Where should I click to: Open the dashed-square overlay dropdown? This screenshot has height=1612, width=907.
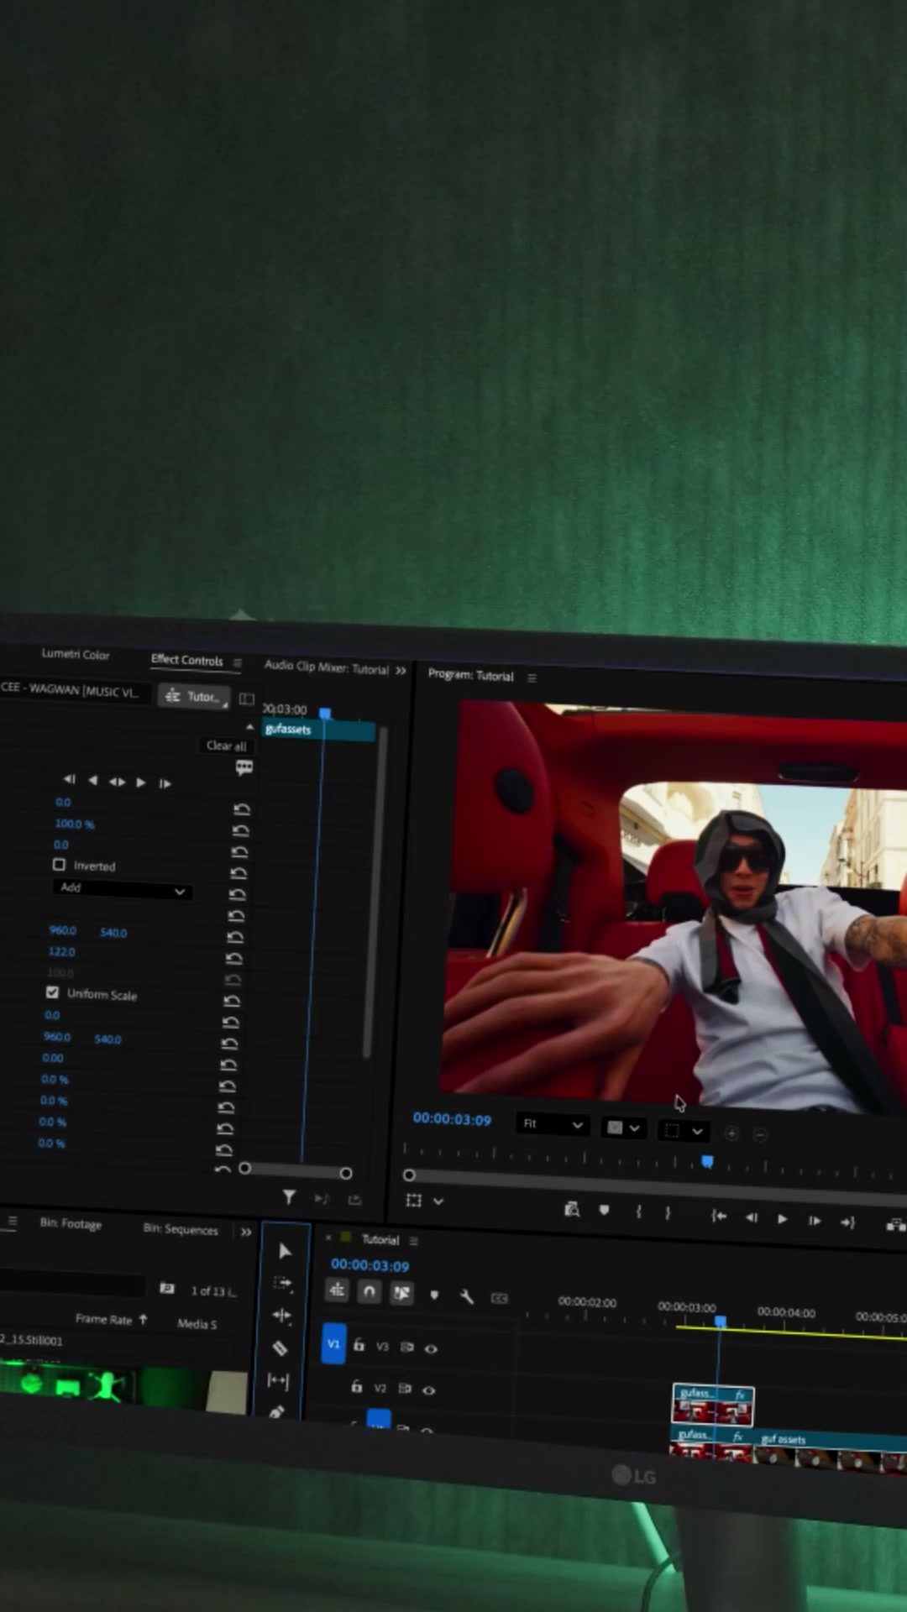click(x=683, y=1131)
